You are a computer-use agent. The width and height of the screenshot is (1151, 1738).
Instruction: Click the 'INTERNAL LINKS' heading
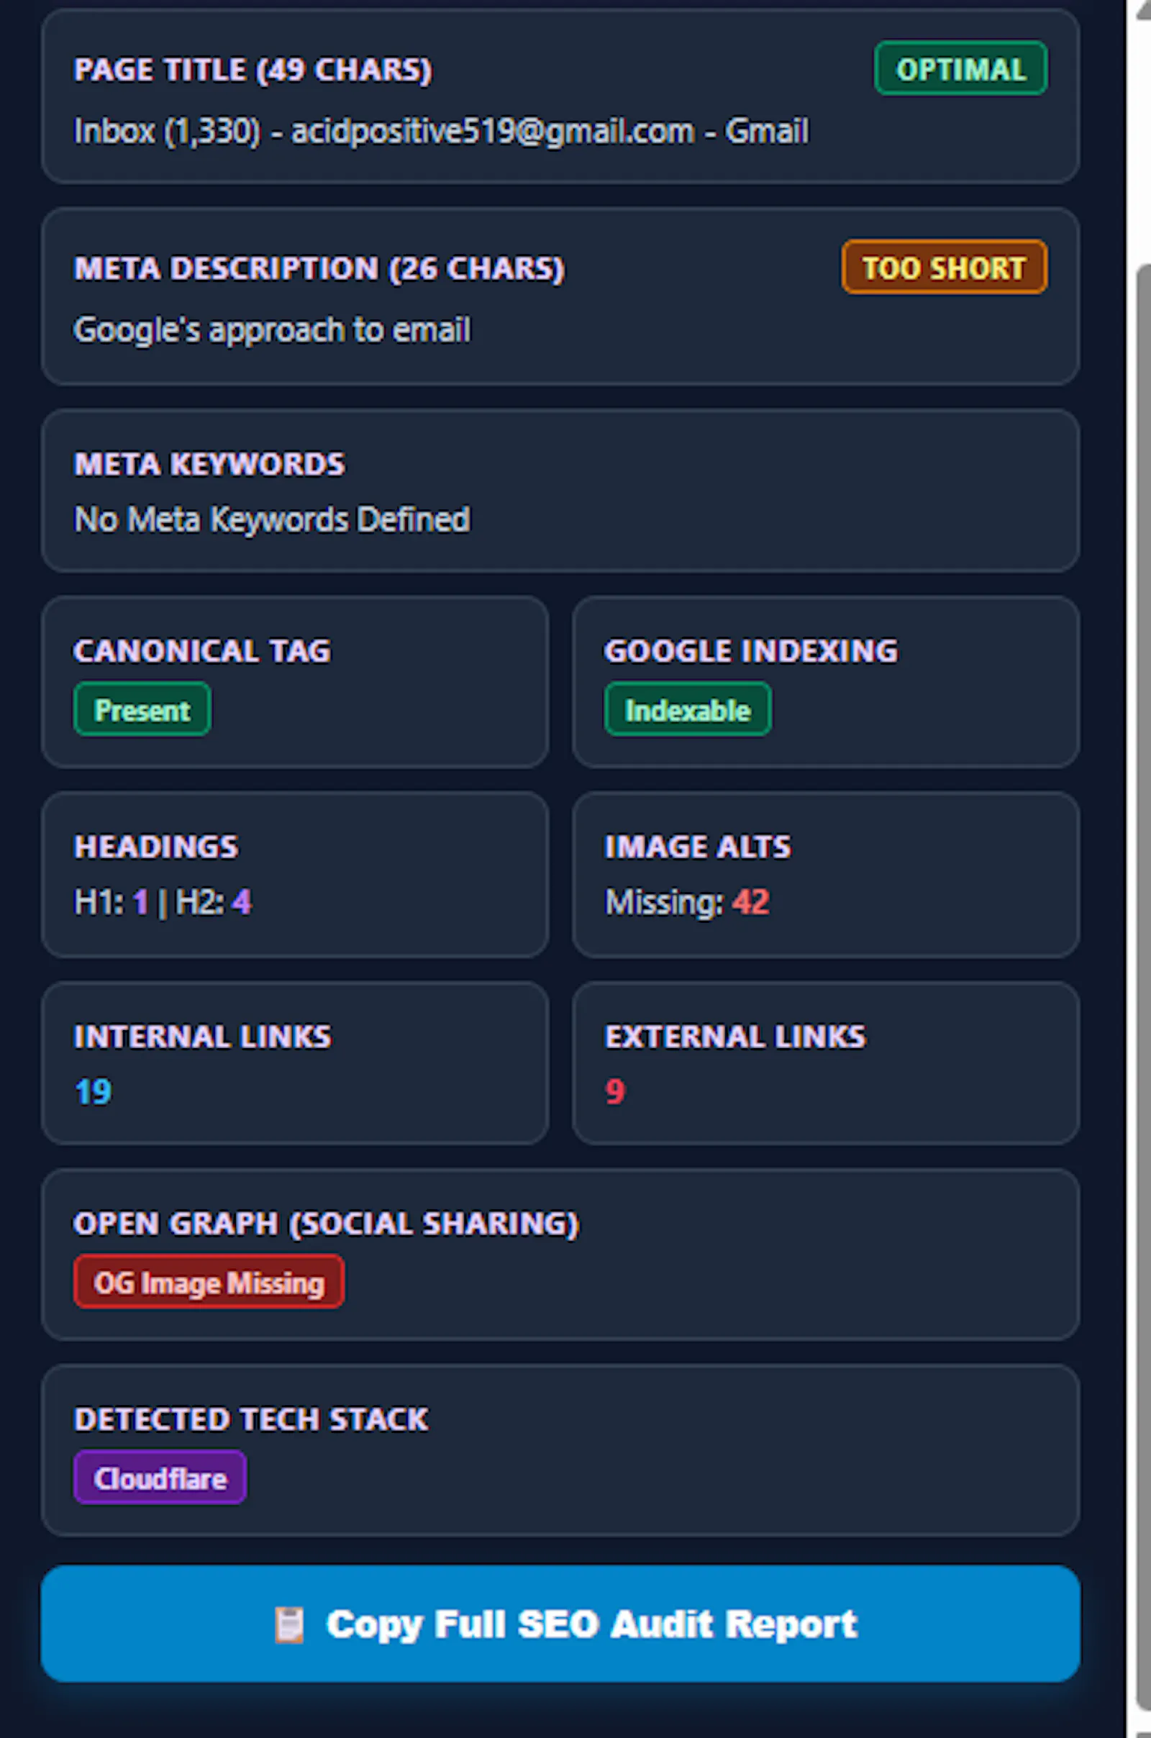tap(203, 1037)
